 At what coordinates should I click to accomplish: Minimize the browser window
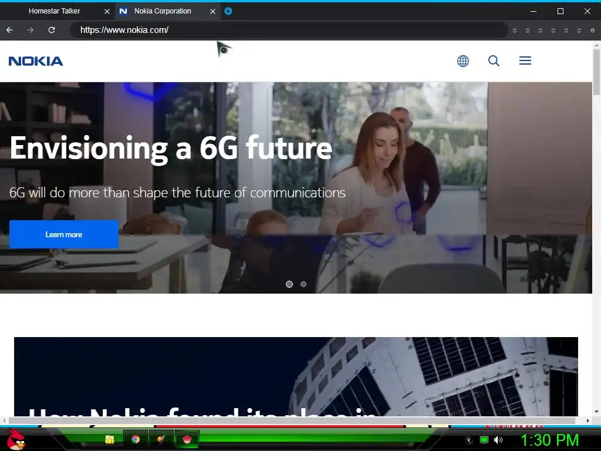click(533, 11)
